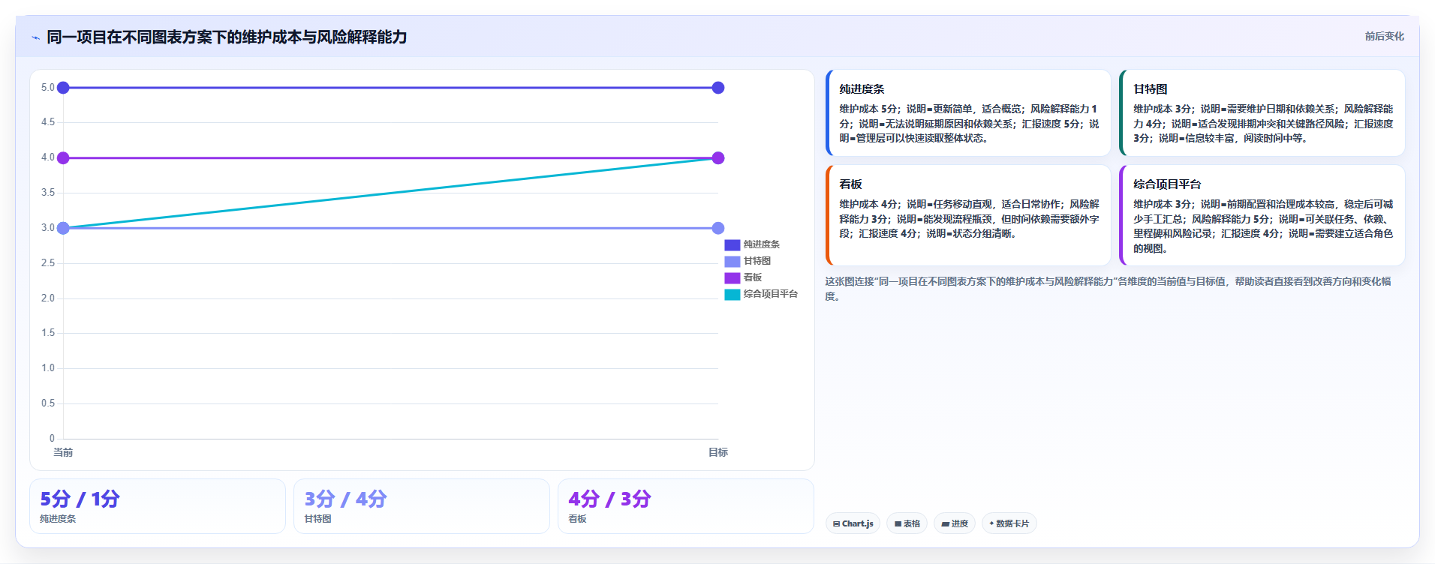This screenshot has width=1435, height=564.
Task: Click the 目标 x-axis label
Action: tap(718, 452)
